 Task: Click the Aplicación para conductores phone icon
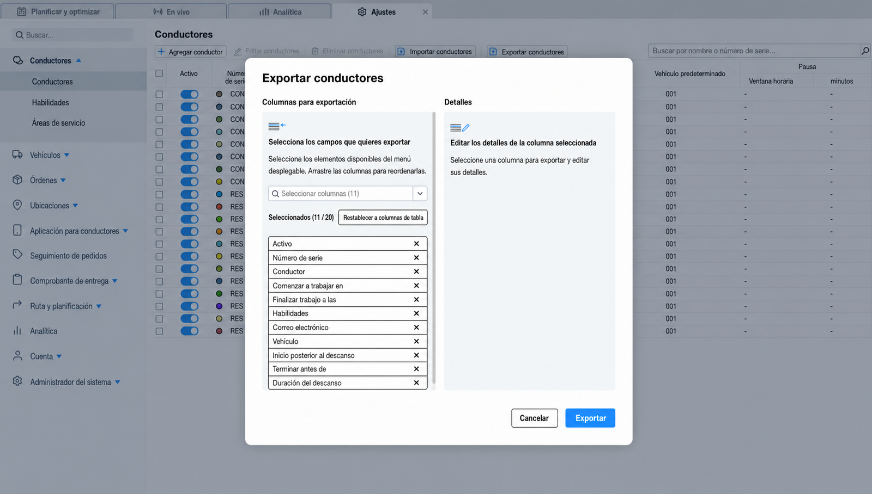(17, 230)
